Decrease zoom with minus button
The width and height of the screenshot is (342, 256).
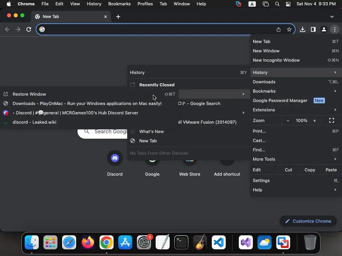(x=288, y=121)
